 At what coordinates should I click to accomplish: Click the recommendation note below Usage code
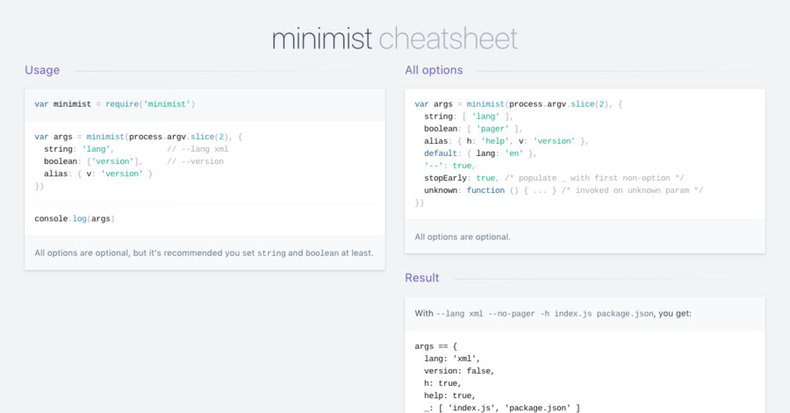click(204, 253)
